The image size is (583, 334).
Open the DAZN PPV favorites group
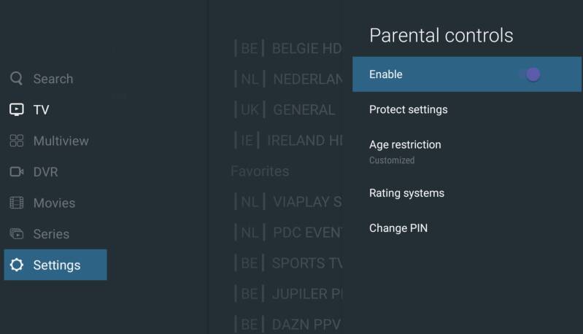click(x=289, y=323)
